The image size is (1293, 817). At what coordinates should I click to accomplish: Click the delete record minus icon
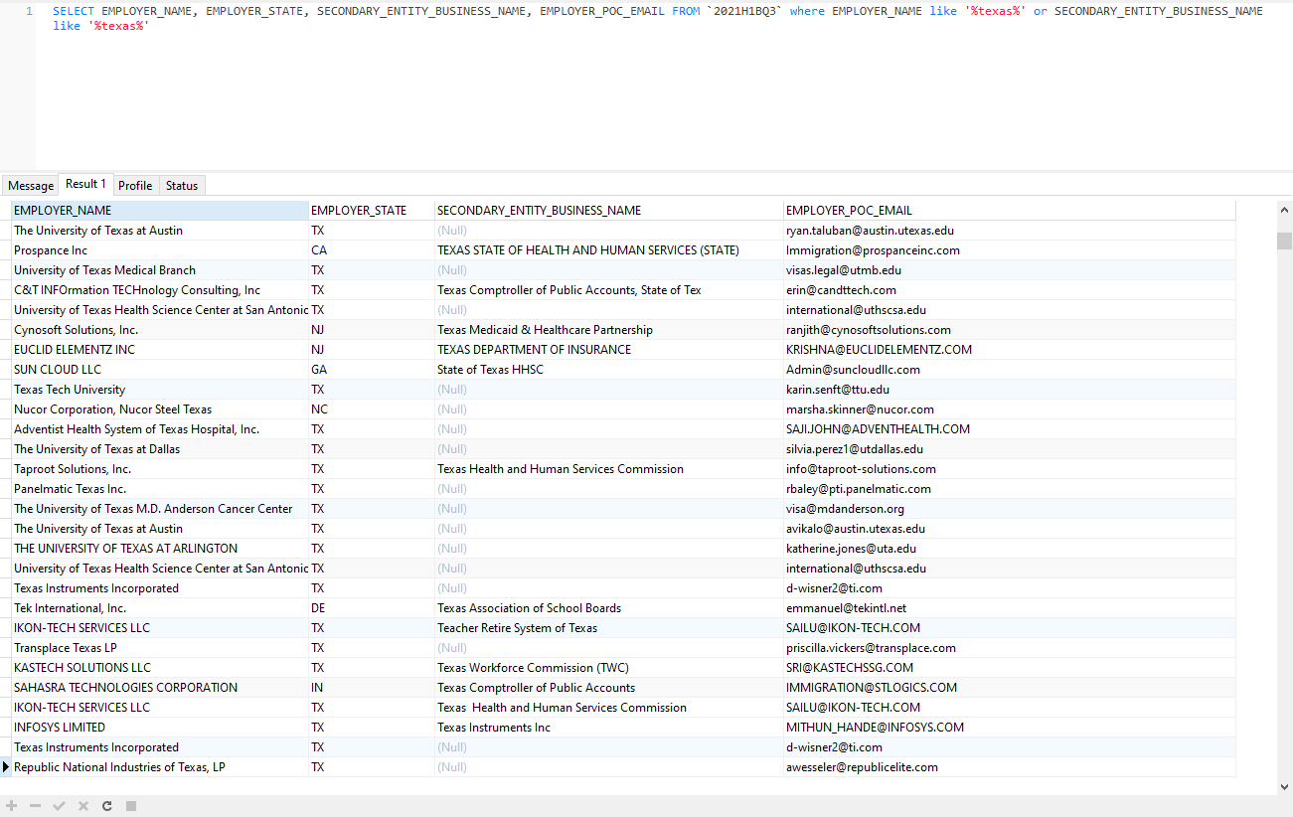(36, 806)
